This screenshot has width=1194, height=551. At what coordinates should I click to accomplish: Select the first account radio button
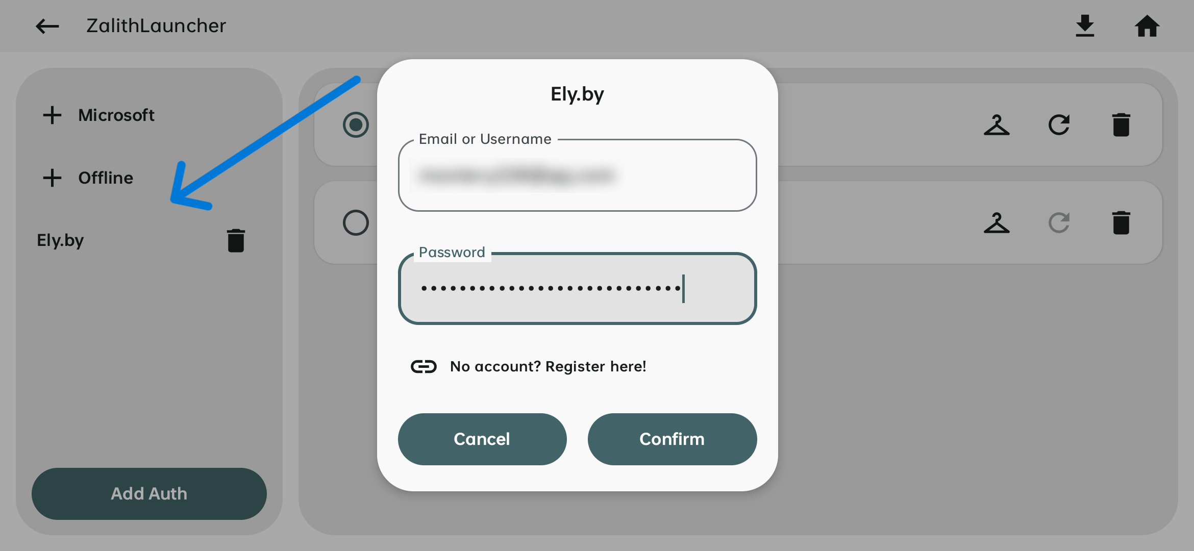tap(356, 125)
